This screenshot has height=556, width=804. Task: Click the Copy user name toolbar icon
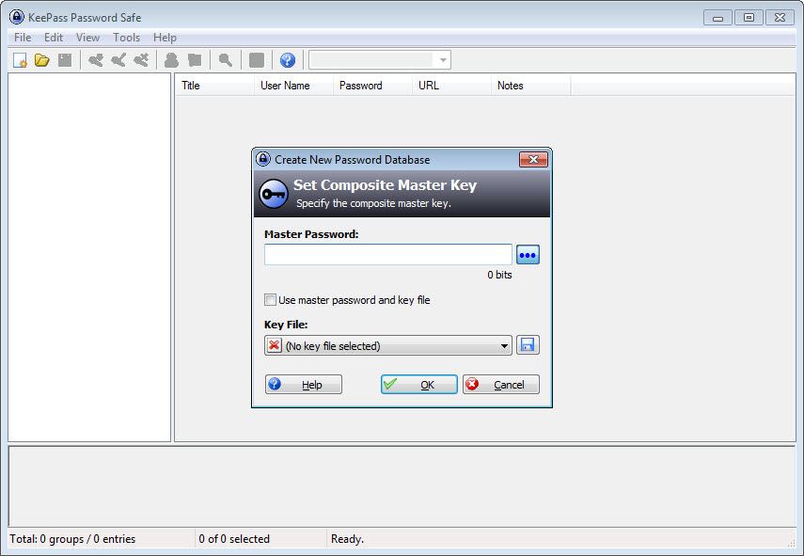[x=171, y=60]
